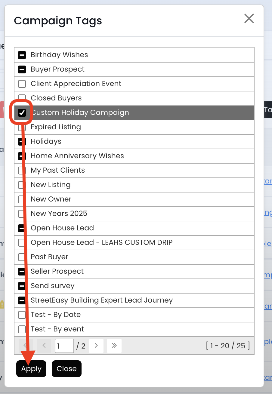Check the Test - By Date checkbox

(22, 315)
